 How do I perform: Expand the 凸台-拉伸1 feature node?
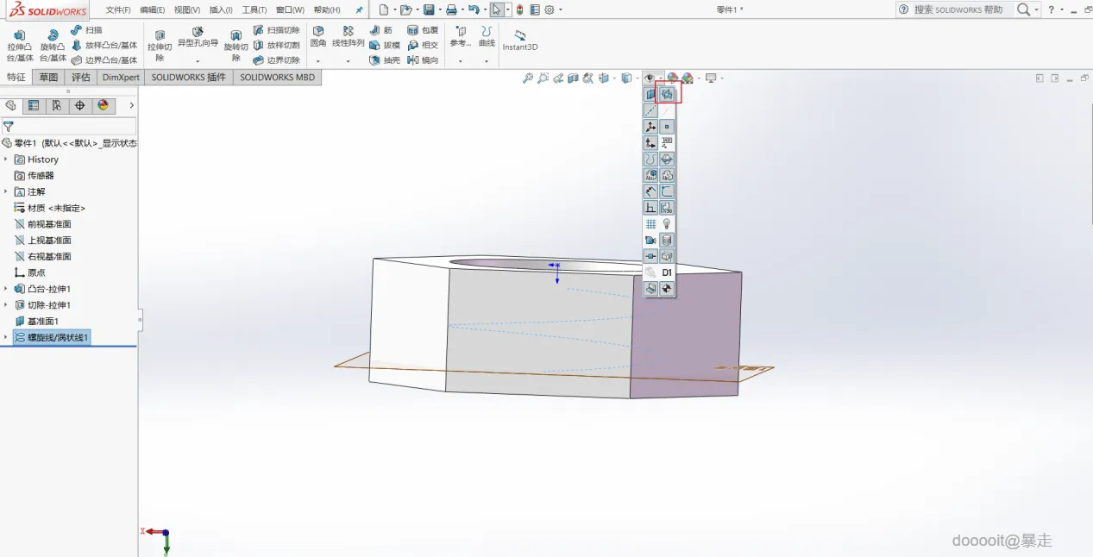pyautogui.click(x=6, y=289)
